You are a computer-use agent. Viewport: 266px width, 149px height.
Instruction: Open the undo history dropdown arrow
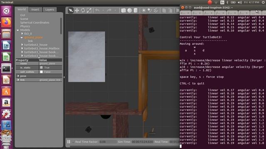click(x=103, y=10)
